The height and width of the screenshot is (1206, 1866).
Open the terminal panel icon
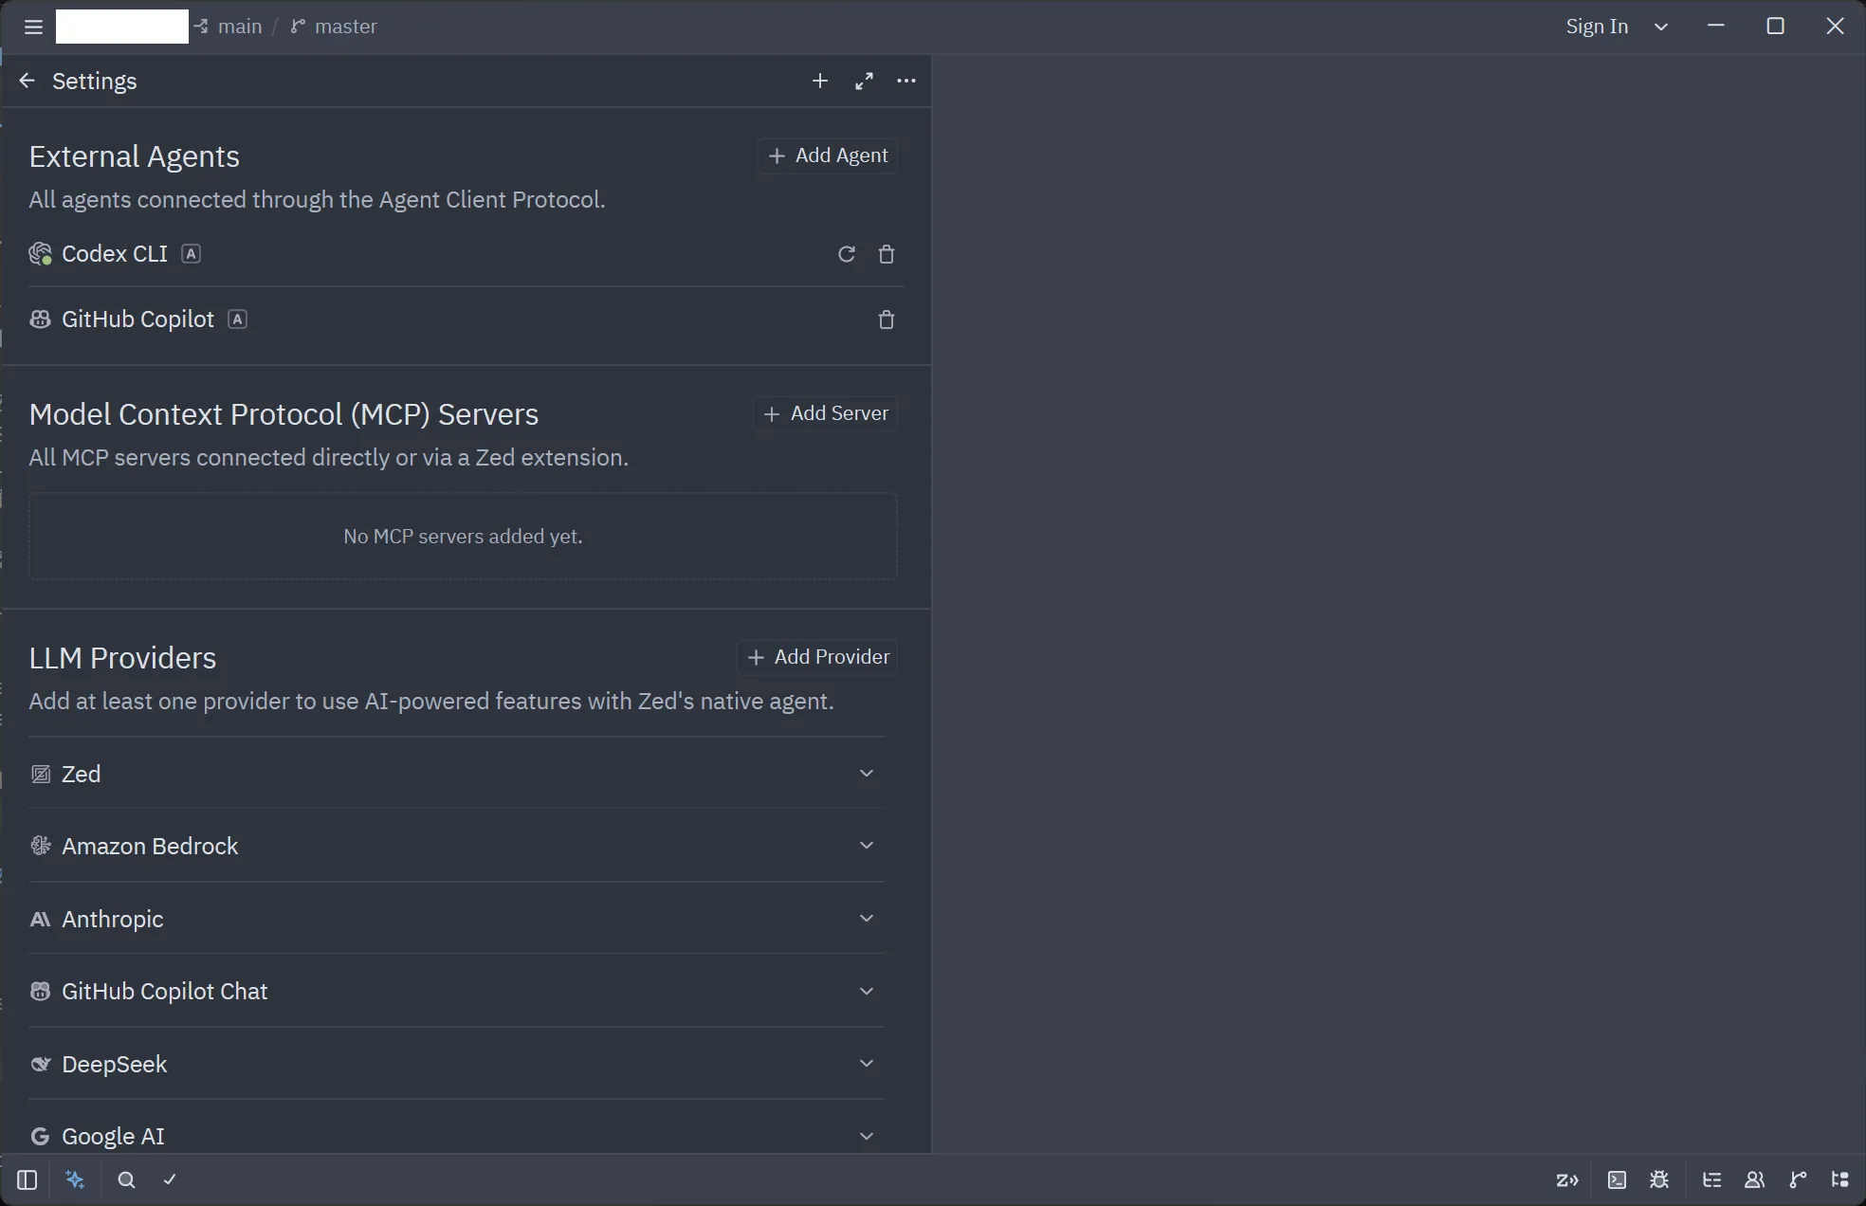(x=1618, y=1179)
